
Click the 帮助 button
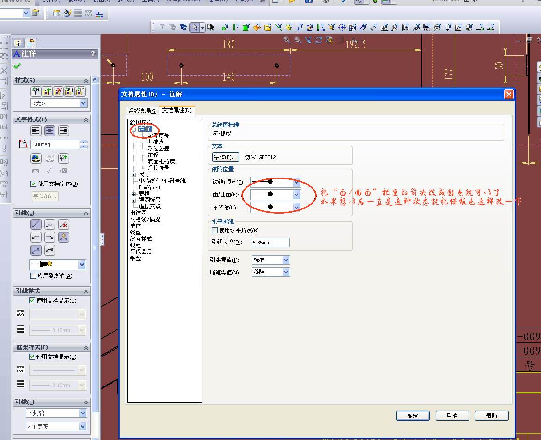point(491,416)
